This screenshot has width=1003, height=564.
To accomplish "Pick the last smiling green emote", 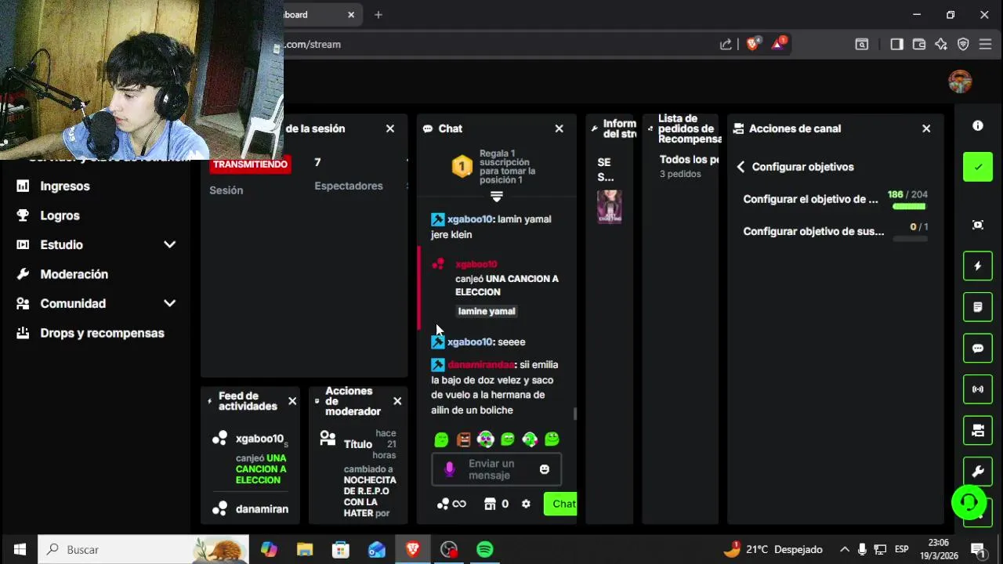I will point(552,439).
